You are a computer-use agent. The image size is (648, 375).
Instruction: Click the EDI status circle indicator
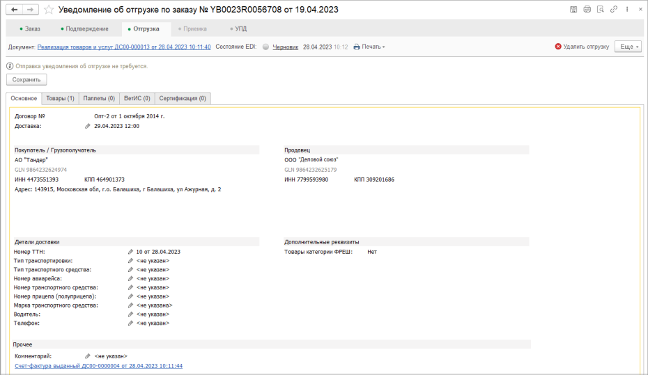click(x=265, y=47)
